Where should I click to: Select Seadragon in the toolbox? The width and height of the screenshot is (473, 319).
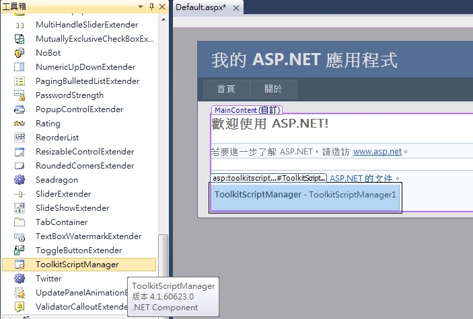57,180
